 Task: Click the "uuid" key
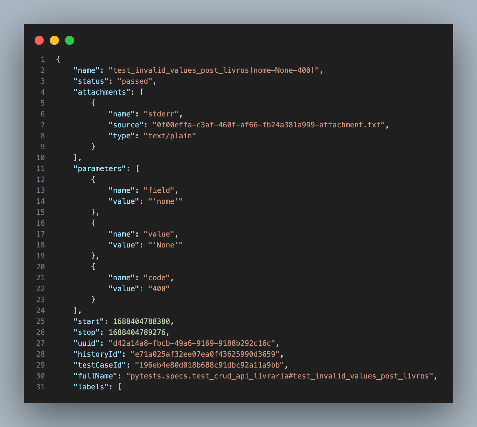(x=87, y=343)
